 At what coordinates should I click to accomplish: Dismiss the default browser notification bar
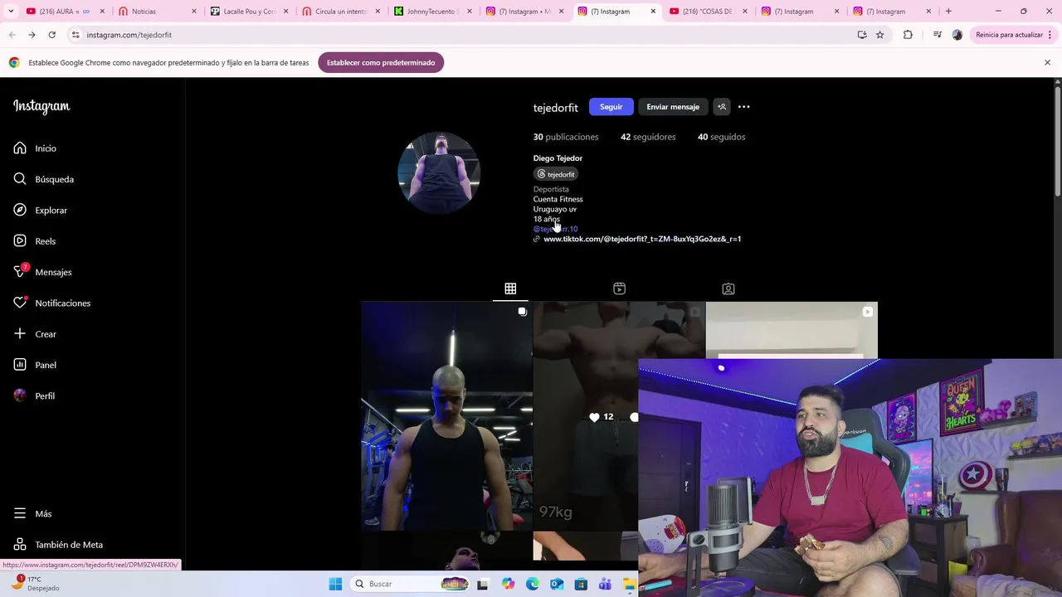point(1047,63)
